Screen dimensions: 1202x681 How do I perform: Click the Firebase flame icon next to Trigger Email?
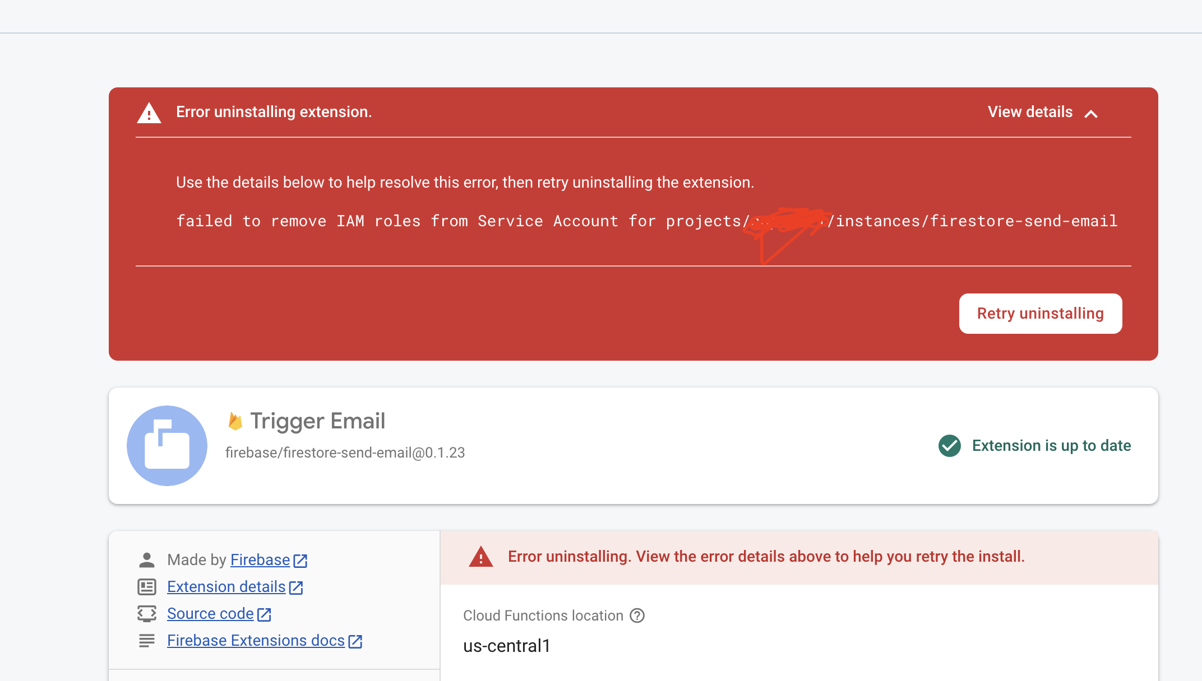pos(235,420)
